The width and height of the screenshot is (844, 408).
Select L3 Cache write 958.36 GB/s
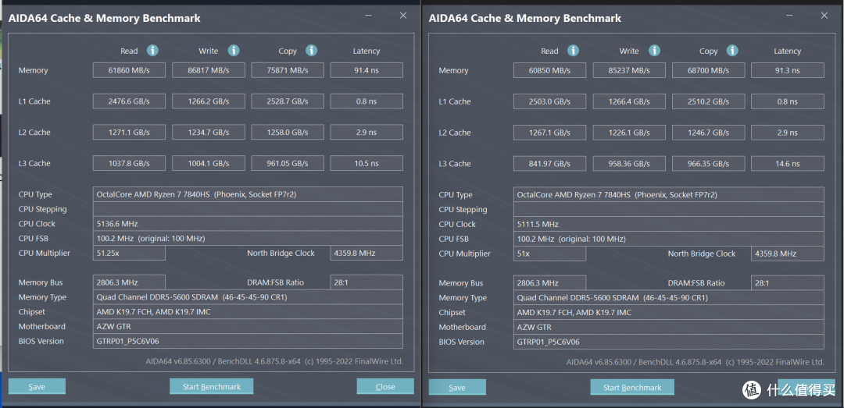click(x=629, y=164)
